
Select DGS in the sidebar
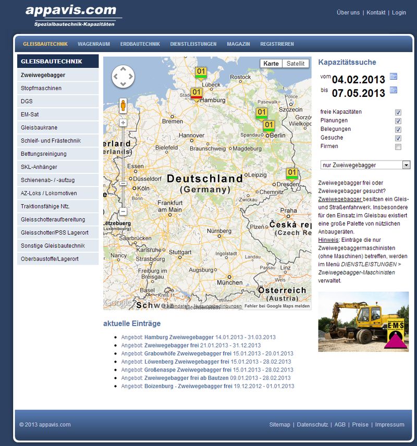tap(58, 101)
